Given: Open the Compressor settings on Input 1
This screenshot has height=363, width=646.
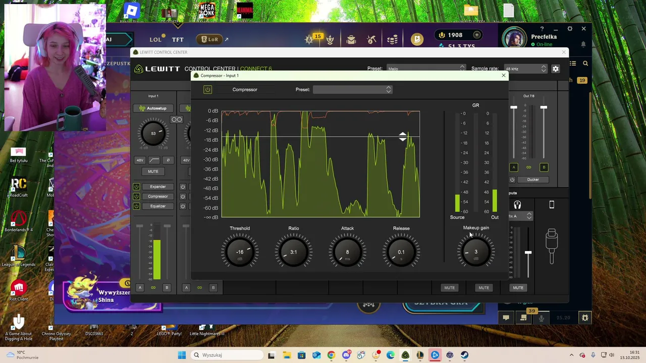Looking at the screenshot, I should (157, 197).
